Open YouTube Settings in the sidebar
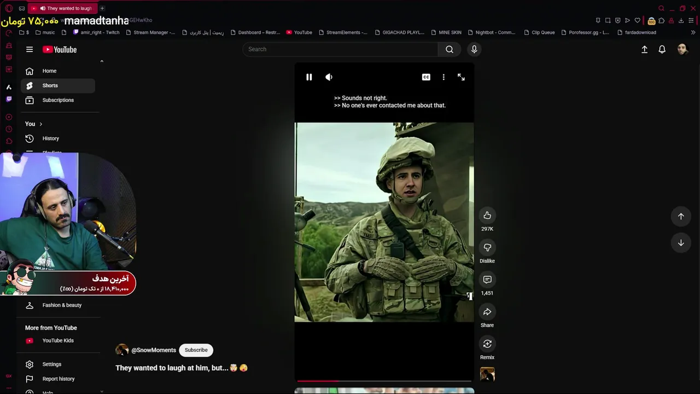 point(58,364)
